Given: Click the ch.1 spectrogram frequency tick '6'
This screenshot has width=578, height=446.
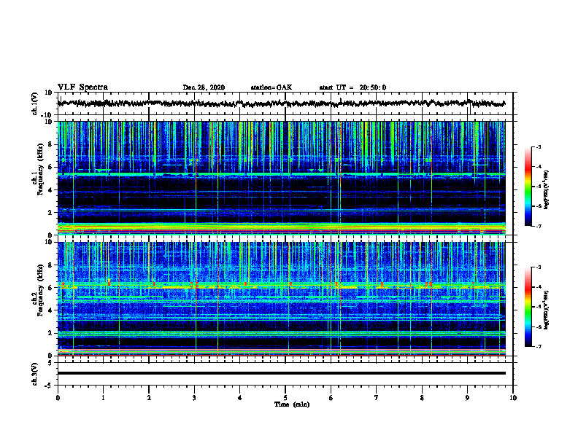Looking at the screenshot, I should [x=50, y=167].
